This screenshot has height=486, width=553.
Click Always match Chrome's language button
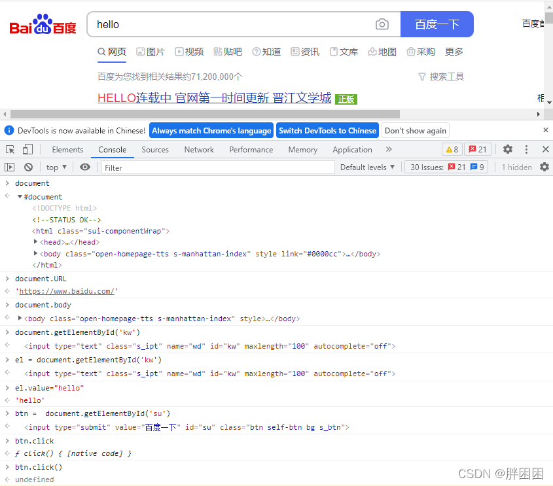tap(211, 130)
